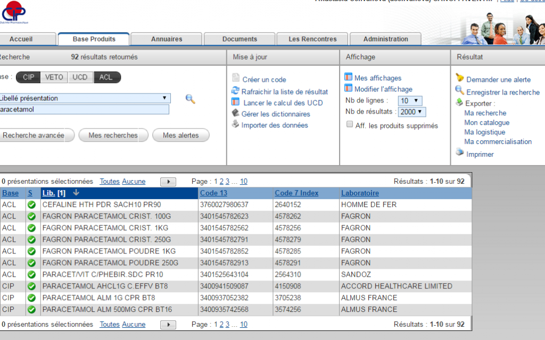
Task: Click the Mes affichages icon
Action: click(348, 76)
